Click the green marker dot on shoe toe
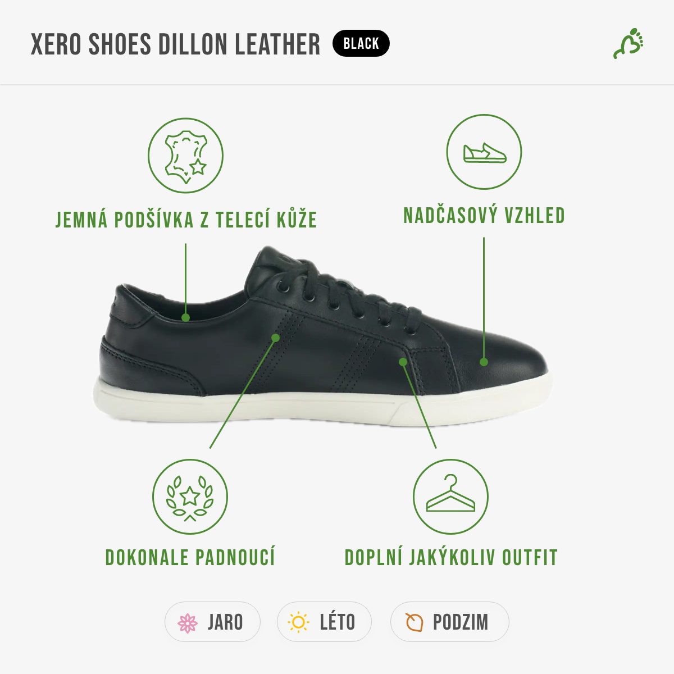The image size is (674, 674). [x=484, y=362]
